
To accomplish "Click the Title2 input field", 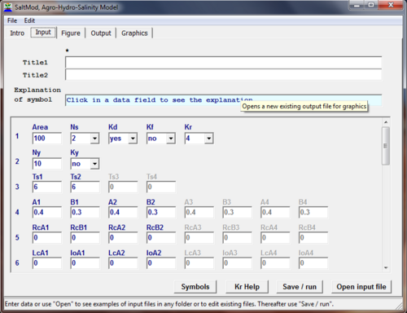I will point(223,75).
